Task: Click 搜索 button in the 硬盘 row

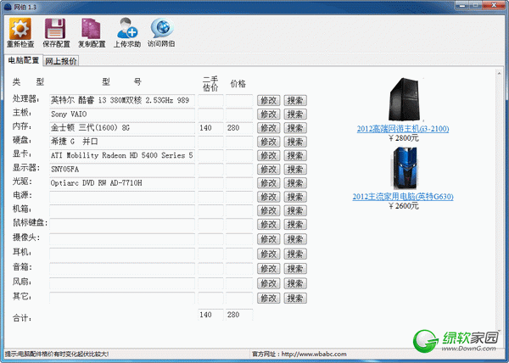Action: pyautogui.click(x=295, y=142)
